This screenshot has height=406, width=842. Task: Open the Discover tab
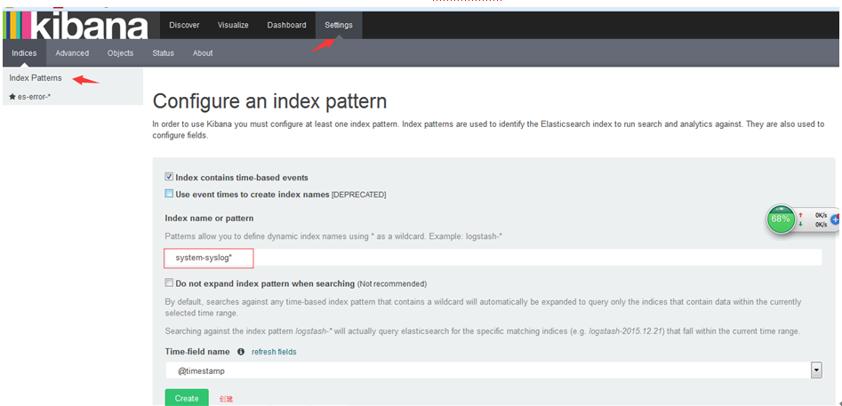[x=184, y=25]
